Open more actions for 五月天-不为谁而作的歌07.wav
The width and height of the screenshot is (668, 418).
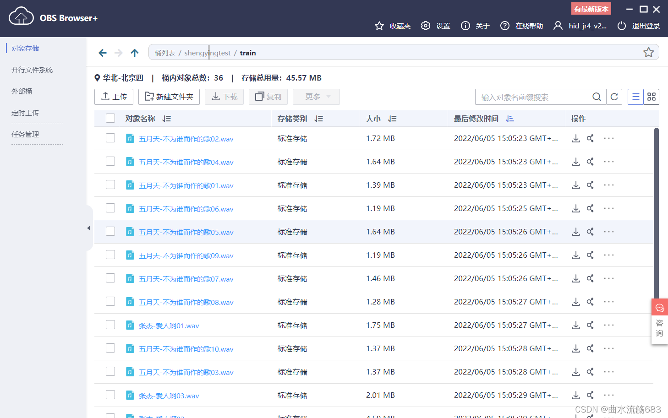609,278
